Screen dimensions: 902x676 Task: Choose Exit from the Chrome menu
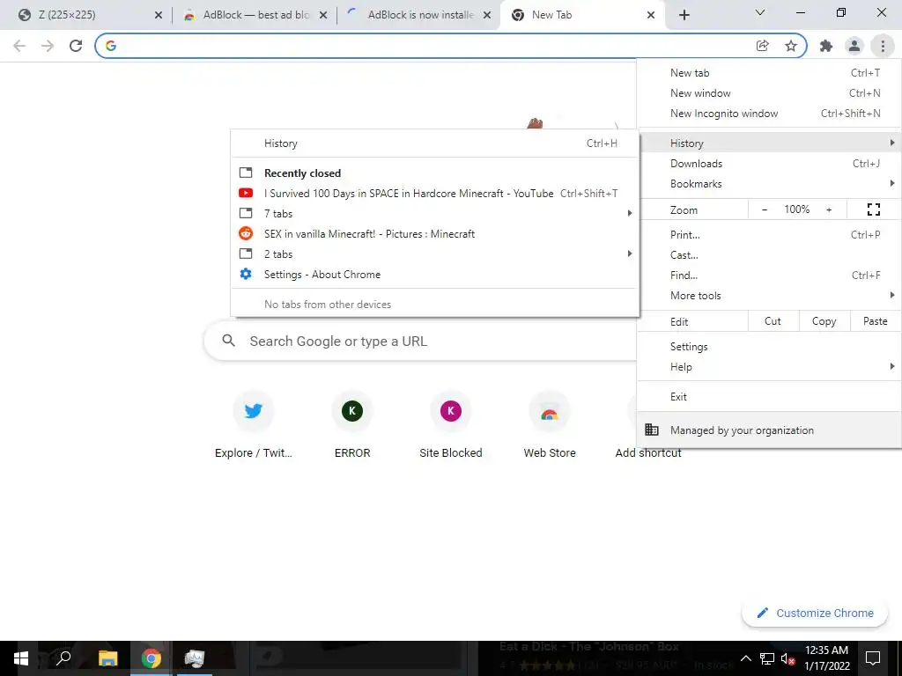[x=769, y=397]
